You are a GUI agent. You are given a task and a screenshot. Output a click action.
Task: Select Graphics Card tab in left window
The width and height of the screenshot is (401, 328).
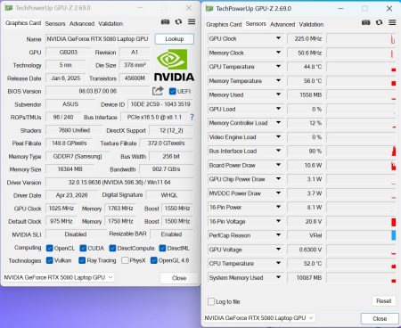[x=23, y=23]
